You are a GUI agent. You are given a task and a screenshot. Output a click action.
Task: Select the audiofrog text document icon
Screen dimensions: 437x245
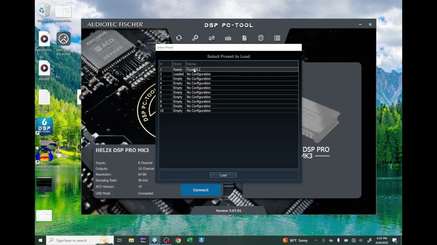pyautogui.click(x=44, y=101)
